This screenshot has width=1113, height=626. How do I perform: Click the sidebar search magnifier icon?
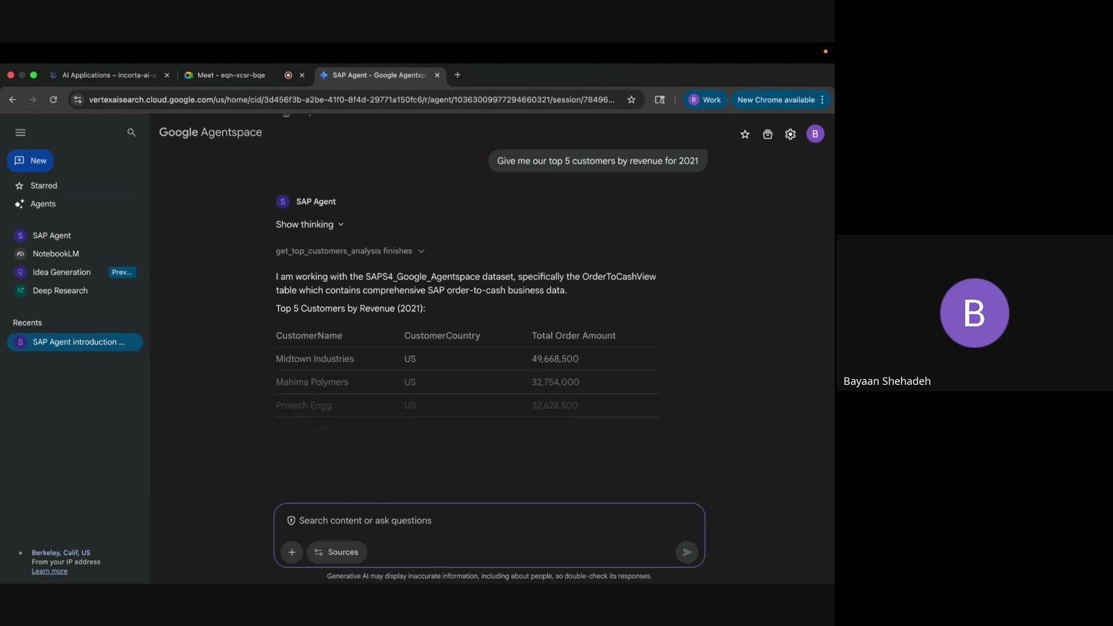point(132,133)
